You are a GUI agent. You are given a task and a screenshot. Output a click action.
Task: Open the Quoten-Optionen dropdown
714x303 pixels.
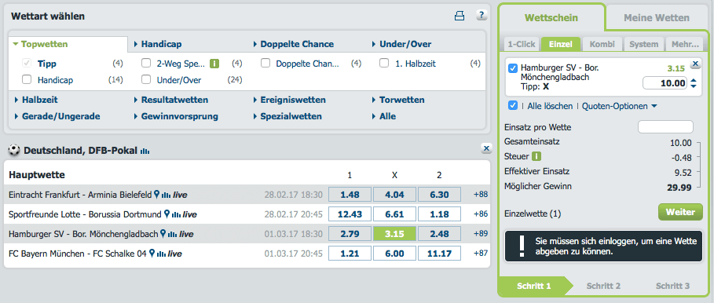pos(619,106)
